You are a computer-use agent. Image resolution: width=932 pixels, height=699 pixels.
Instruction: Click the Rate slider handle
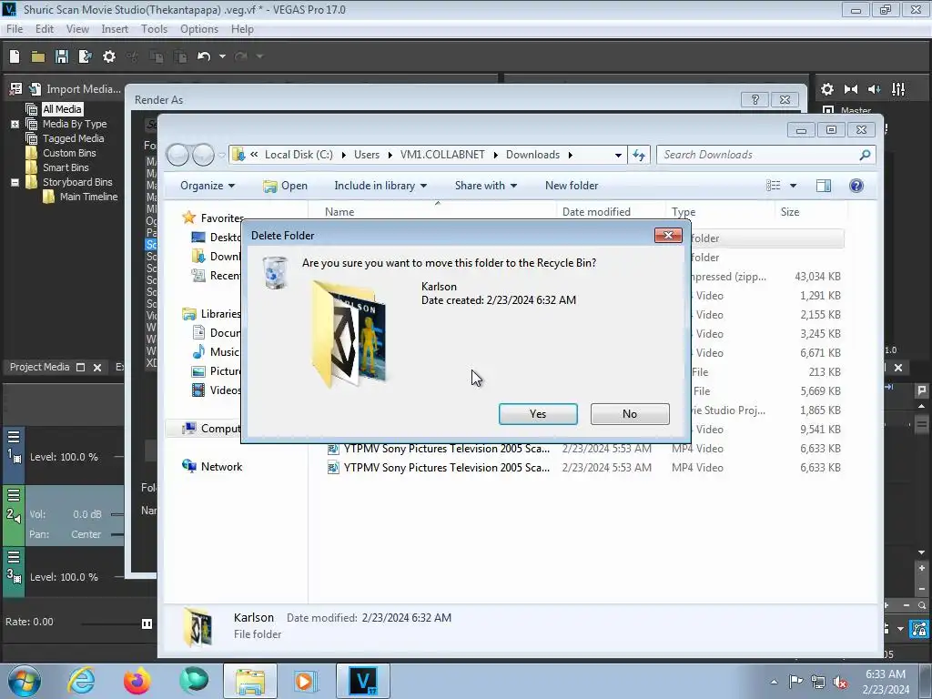tap(147, 623)
